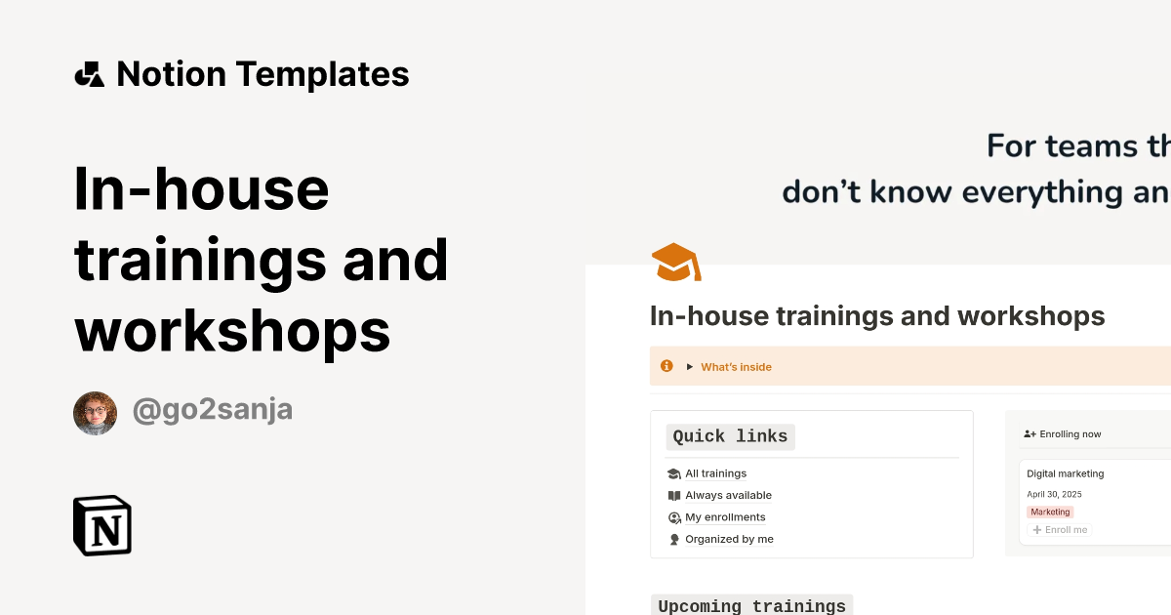The image size is (1171, 615).
Task: Open the Always available link
Action: (728, 495)
